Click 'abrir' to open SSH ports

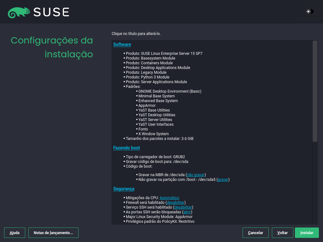coord(187,212)
